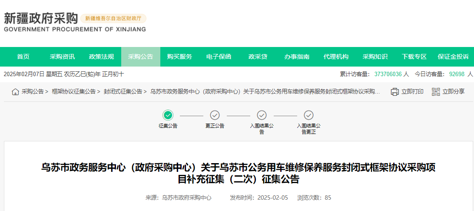Image resolution: width=474 pixels, height=211 pixels.
Task: Click the home icon in breadcrumb
Action: pyautogui.click(x=15, y=92)
